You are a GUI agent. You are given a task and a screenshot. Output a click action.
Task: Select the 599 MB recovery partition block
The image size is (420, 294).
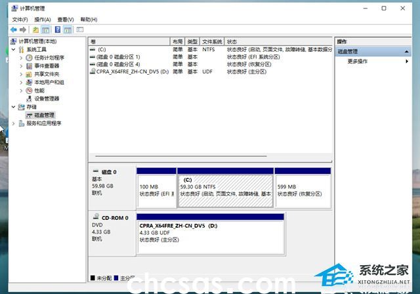(303, 188)
